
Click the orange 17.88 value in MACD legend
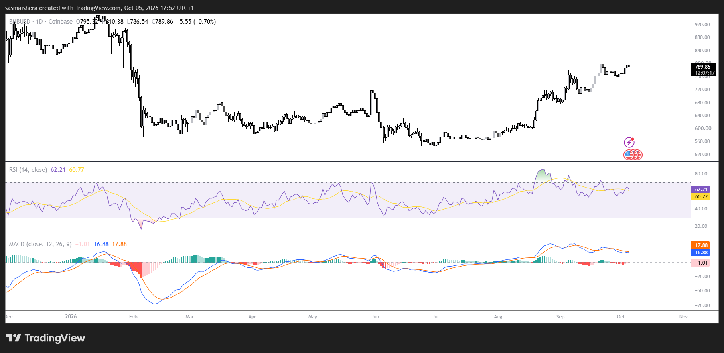point(119,244)
